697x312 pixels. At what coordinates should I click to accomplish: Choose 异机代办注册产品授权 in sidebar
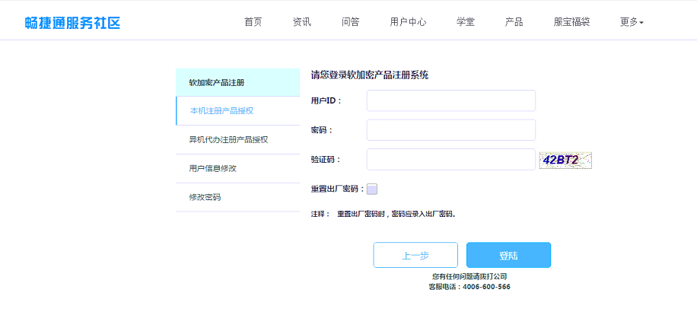(x=238, y=139)
